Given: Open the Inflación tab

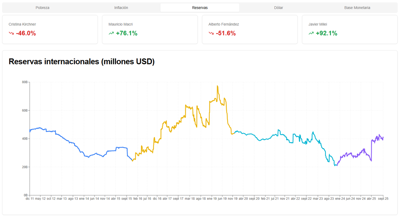Looking at the screenshot, I should pos(121,7).
